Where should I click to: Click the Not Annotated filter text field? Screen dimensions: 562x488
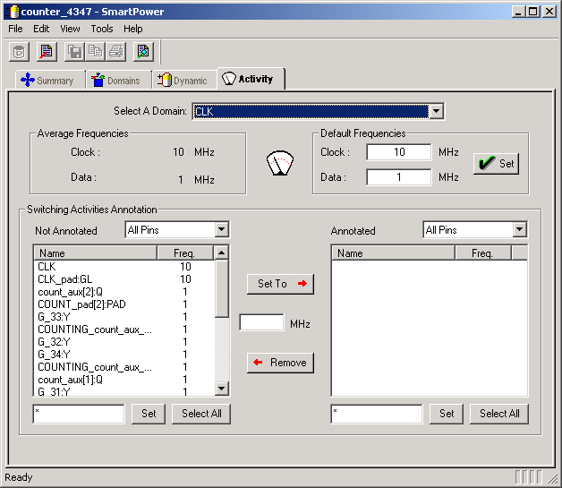click(x=79, y=414)
